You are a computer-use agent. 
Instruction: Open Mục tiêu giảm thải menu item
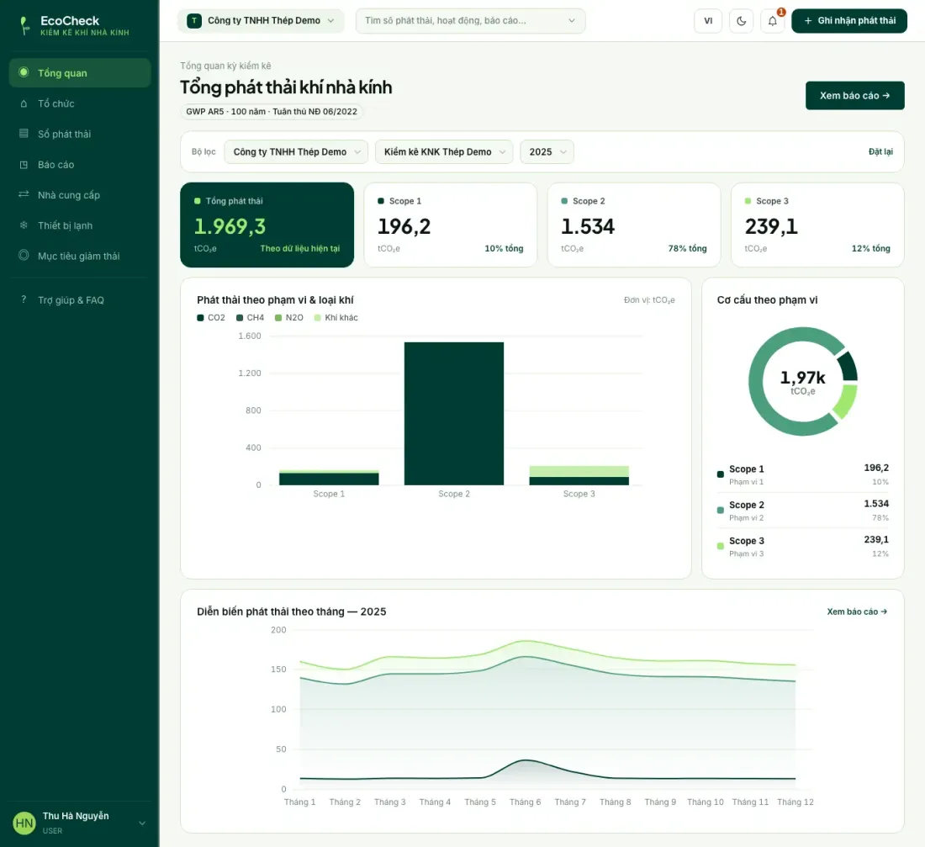pos(80,256)
